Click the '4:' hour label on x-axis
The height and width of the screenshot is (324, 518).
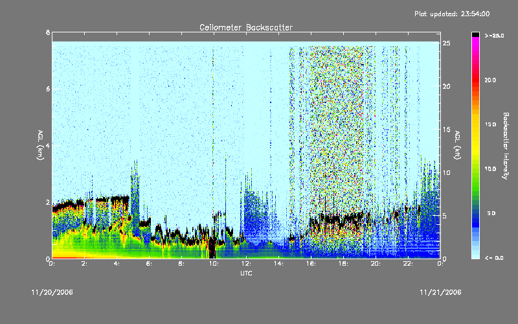tap(117, 264)
